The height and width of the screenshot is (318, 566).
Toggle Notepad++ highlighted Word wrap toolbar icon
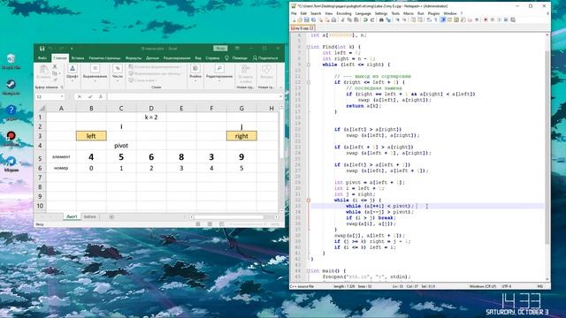[x=443, y=19]
